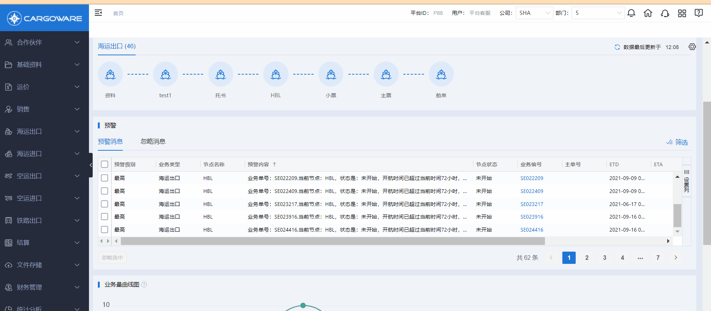This screenshot has height=311, width=711.
Task: Go to page 3 of warnings
Action: (605, 258)
